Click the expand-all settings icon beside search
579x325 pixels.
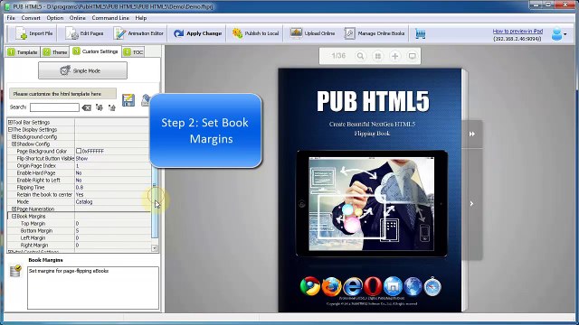click(x=99, y=107)
